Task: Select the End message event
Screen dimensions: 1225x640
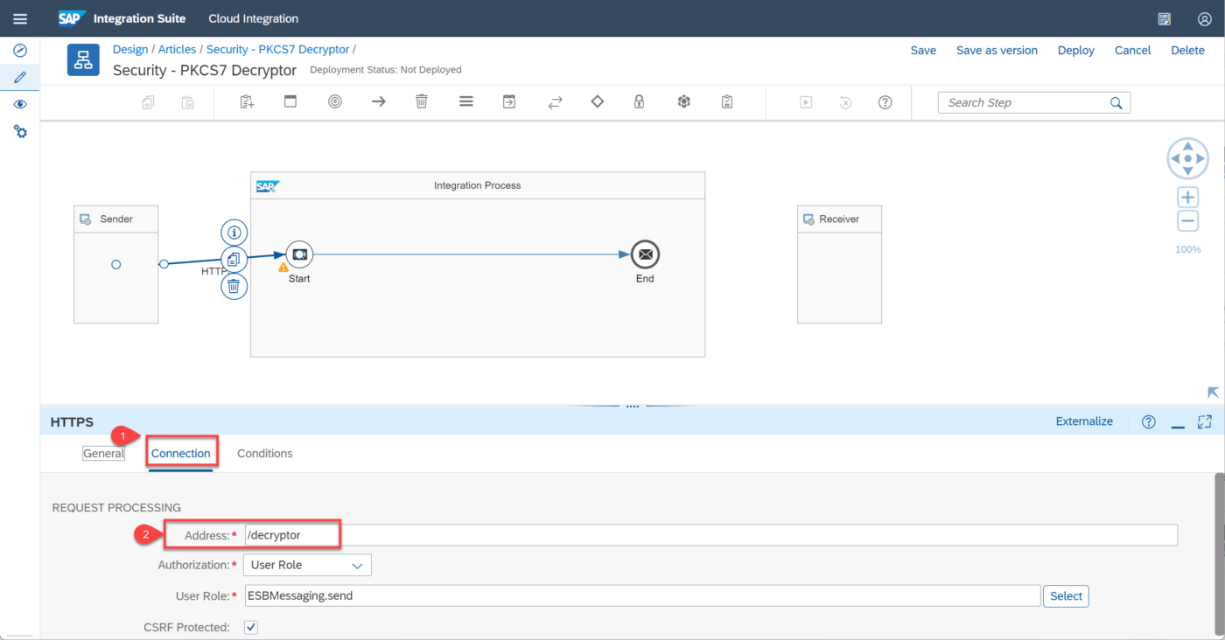Action: [x=645, y=254]
